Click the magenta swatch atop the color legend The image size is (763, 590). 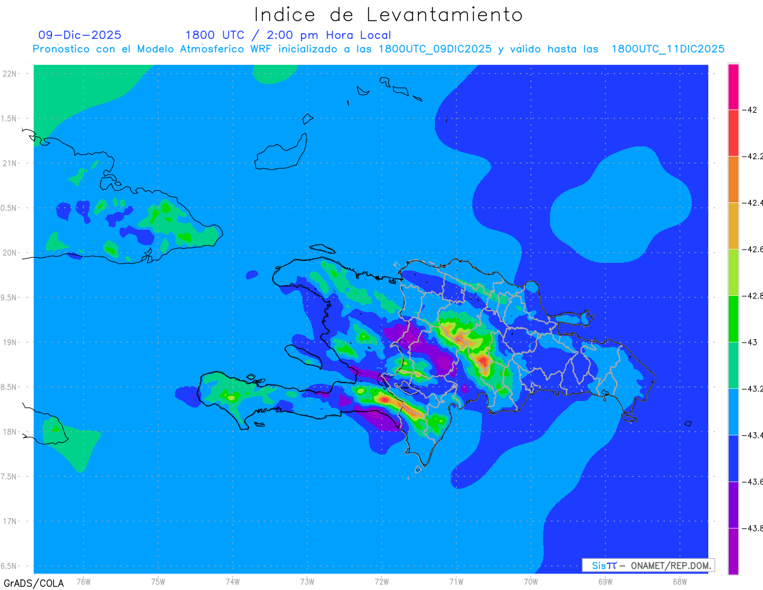click(733, 87)
